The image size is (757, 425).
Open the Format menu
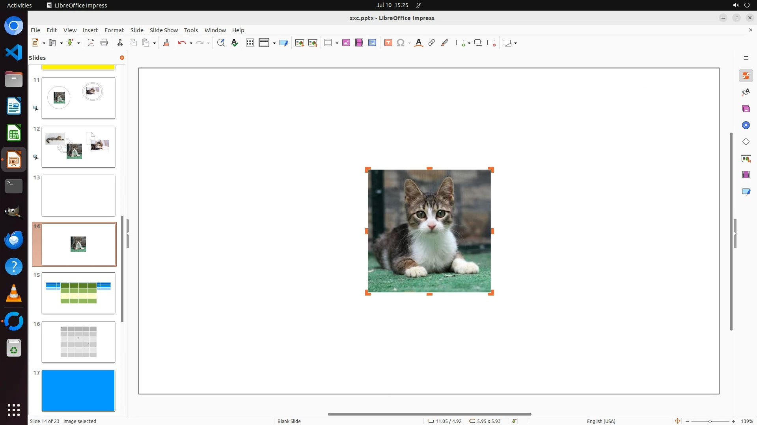[114, 30]
